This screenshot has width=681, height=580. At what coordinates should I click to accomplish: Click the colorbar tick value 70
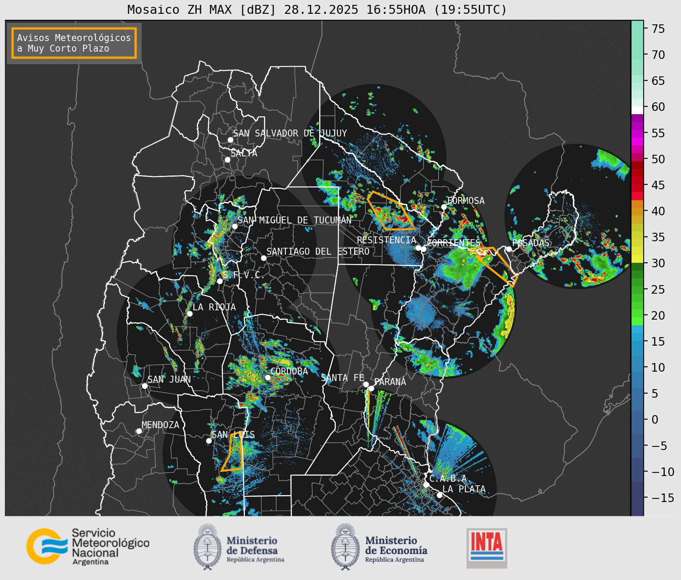click(x=658, y=55)
